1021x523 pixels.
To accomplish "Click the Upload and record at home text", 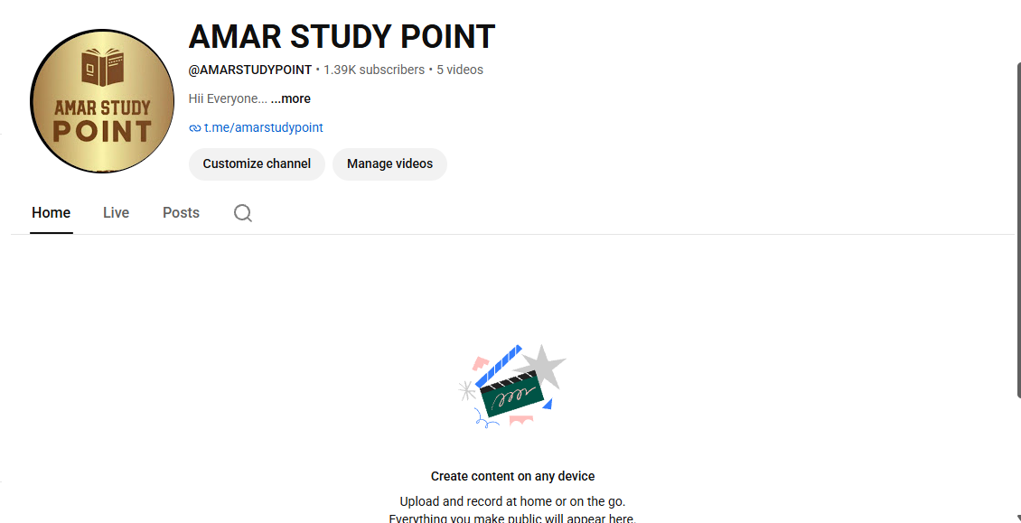I will [512, 502].
